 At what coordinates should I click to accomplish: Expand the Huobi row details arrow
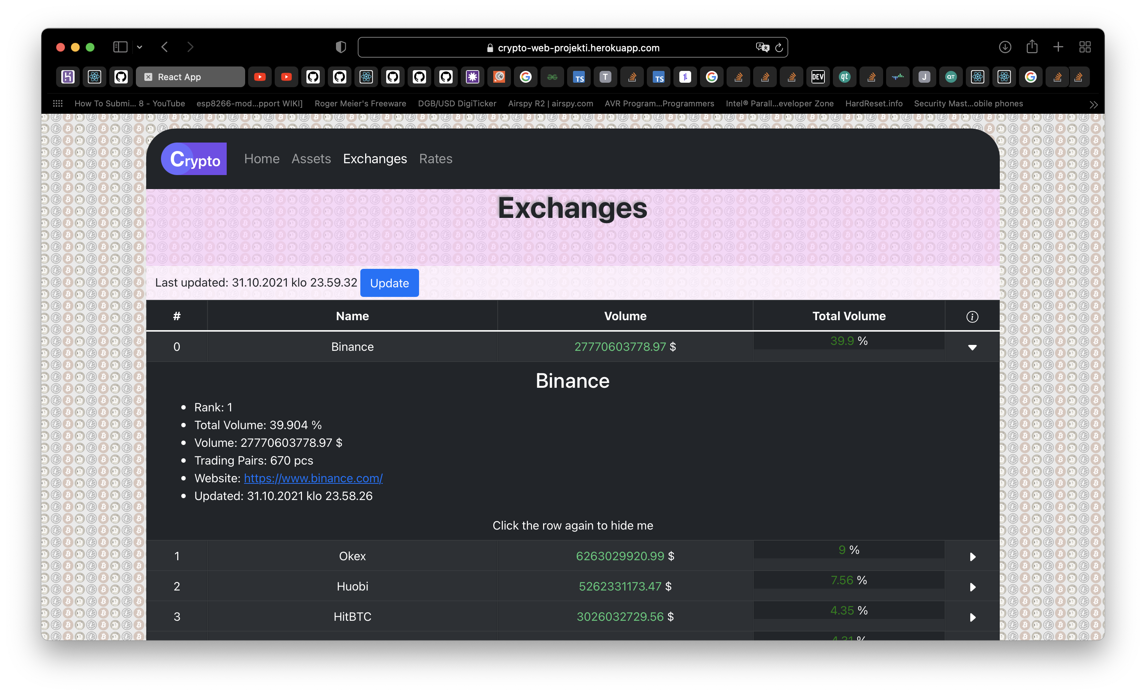click(x=972, y=587)
